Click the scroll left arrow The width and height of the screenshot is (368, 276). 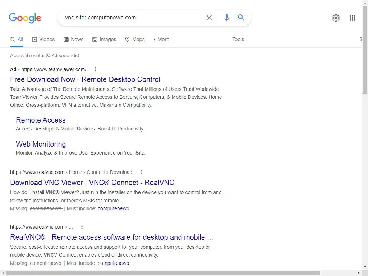[3, 273]
